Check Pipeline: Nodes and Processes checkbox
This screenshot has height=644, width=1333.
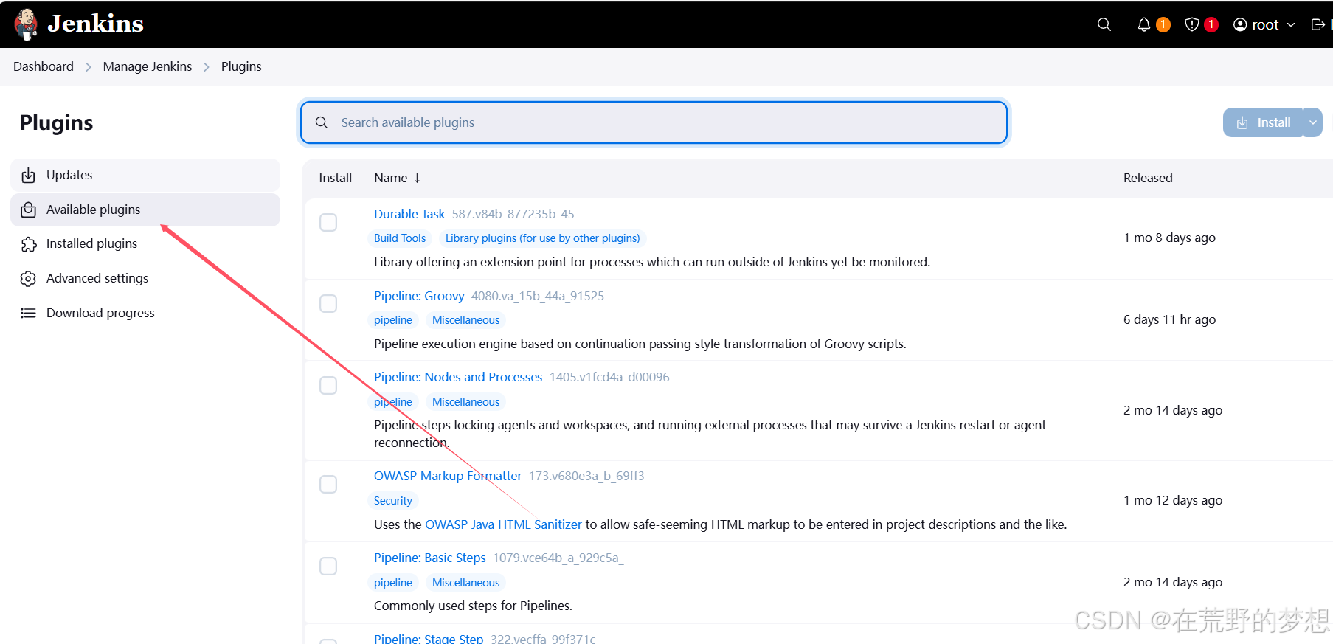click(328, 385)
